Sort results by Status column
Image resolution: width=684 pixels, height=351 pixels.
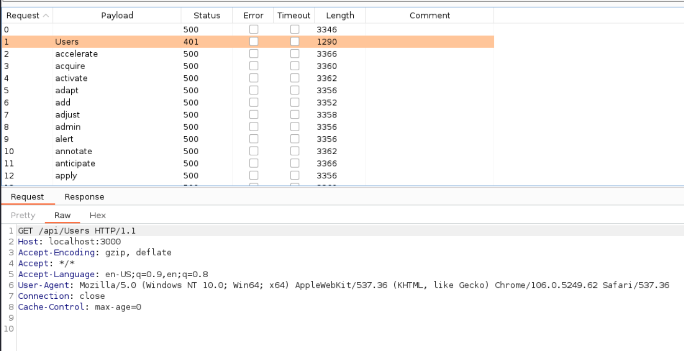tap(207, 15)
